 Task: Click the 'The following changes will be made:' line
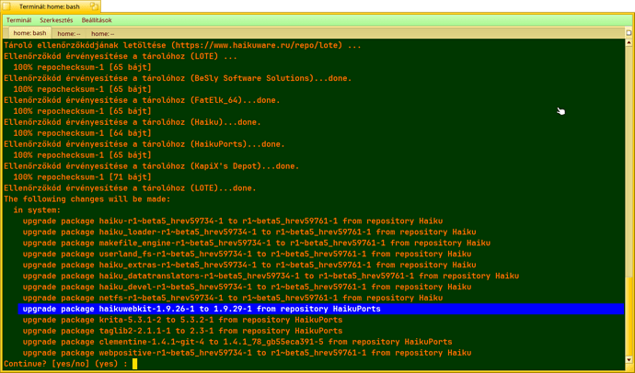87,199
